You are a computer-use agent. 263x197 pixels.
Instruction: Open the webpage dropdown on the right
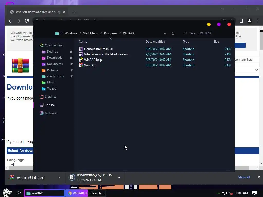[x=247, y=70]
